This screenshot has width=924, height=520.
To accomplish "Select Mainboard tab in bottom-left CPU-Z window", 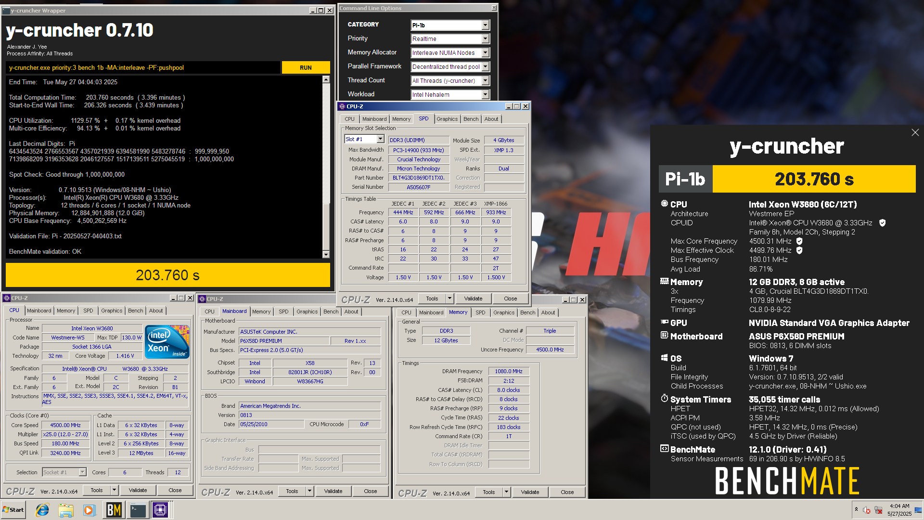I will pyautogui.click(x=39, y=311).
